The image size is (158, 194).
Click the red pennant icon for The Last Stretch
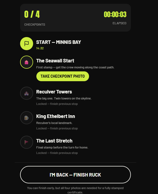(x=27, y=142)
